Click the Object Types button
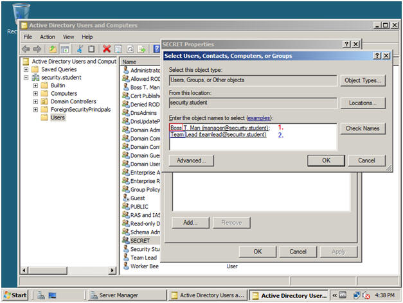The width and height of the screenshot is (403, 303). tap(363, 80)
